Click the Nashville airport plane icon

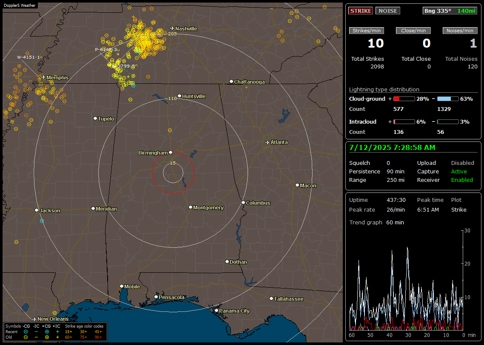[172, 28]
